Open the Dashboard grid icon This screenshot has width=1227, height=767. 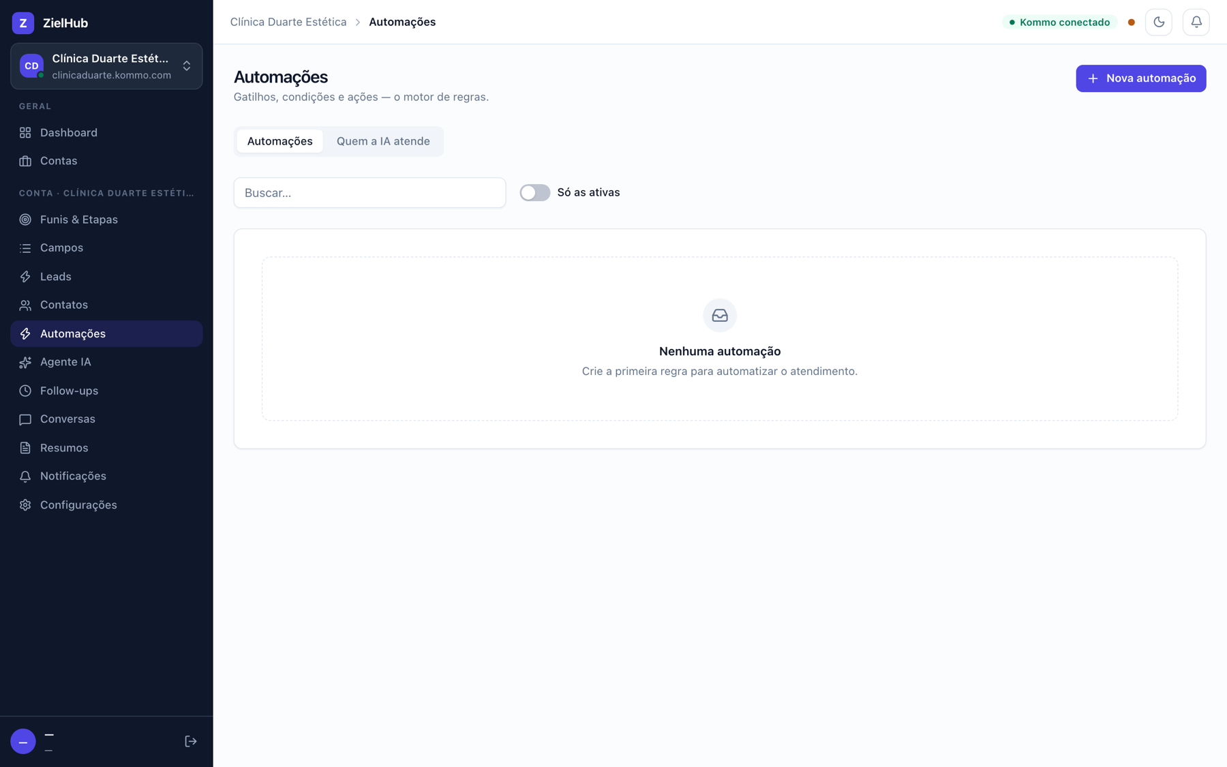click(25, 132)
